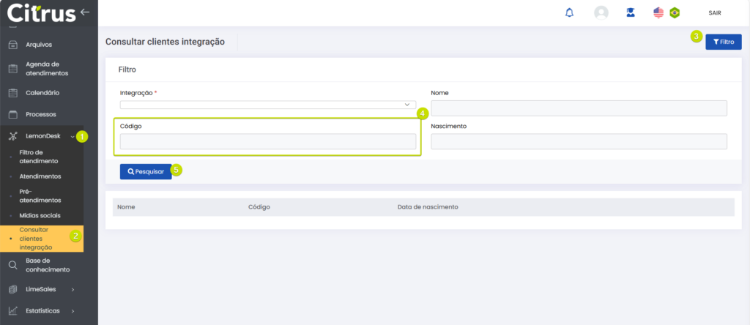Open Processos in the sidebar
750x325 pixels.
tap(40, 114)
